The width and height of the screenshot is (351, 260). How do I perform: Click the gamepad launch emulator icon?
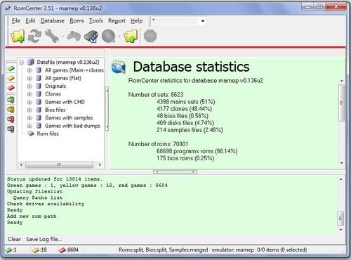74,37
